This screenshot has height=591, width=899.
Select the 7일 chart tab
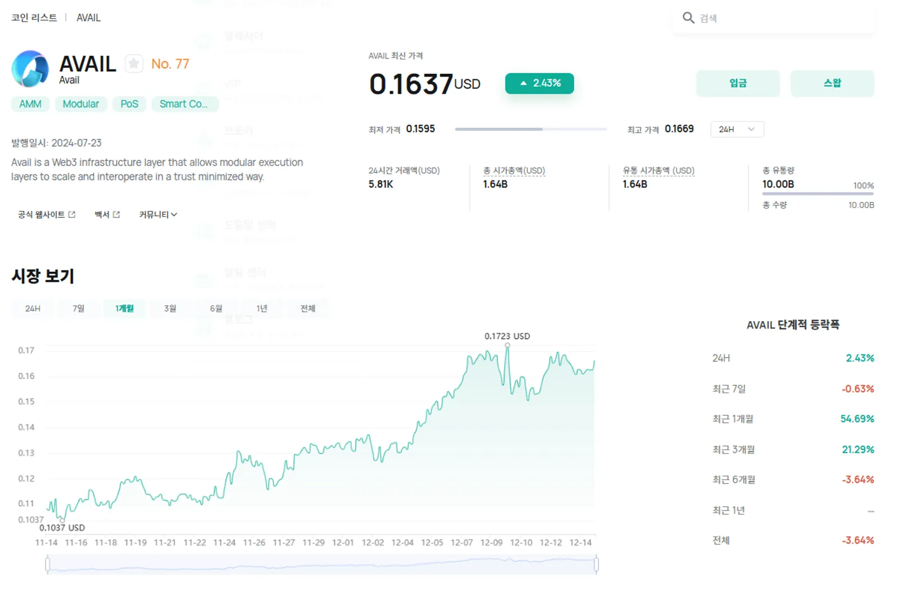[79, 308]
